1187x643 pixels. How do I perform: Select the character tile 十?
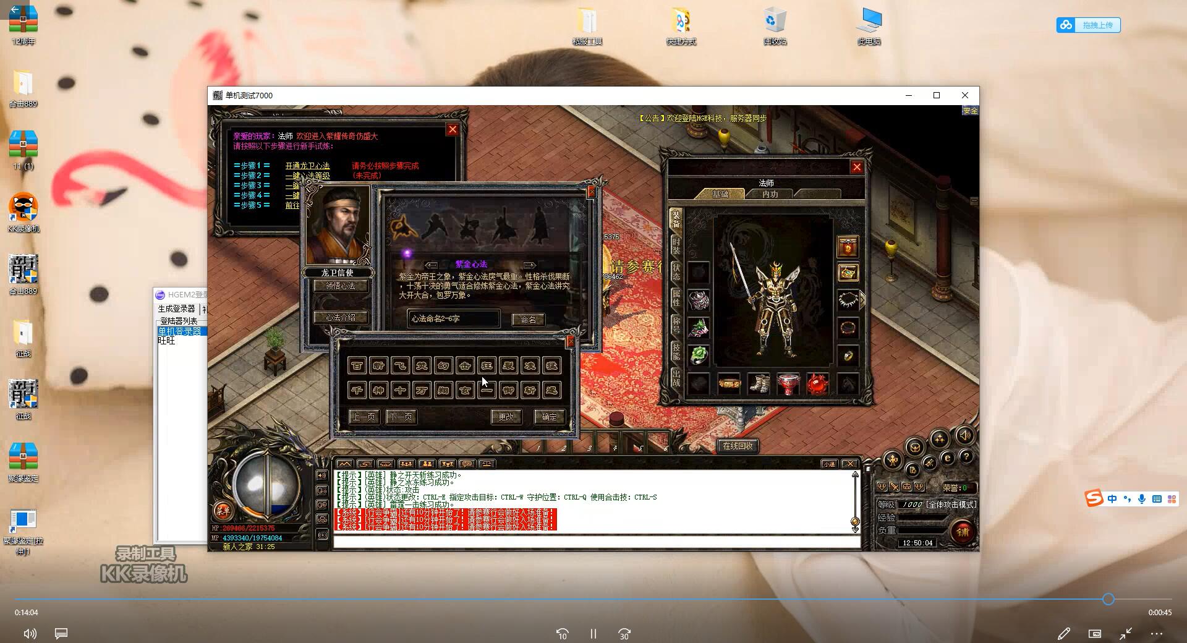400,390
